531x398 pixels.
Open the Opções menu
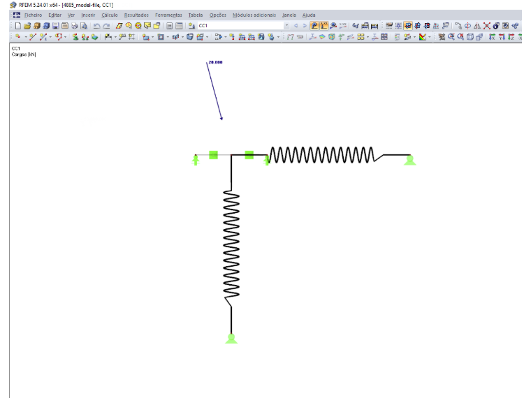tap(218, 15)
